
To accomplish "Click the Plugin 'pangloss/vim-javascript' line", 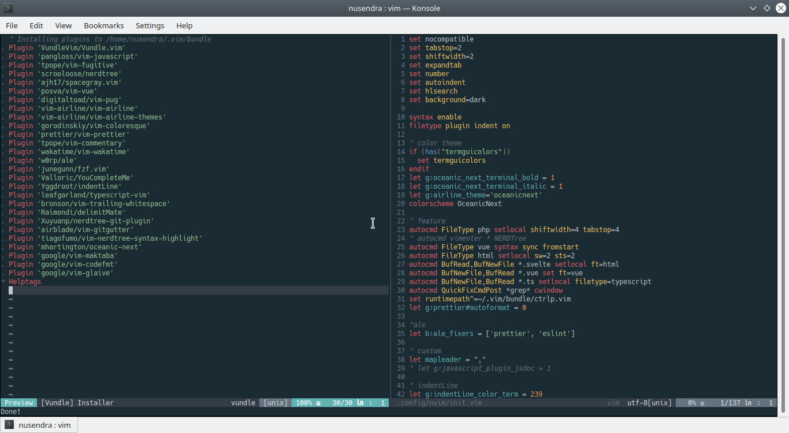I will pyautogui.click(x=73, y=57).
